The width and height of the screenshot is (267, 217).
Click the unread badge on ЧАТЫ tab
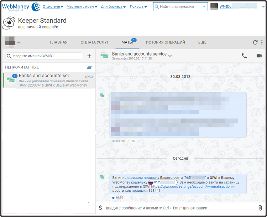tap(134, 40)
